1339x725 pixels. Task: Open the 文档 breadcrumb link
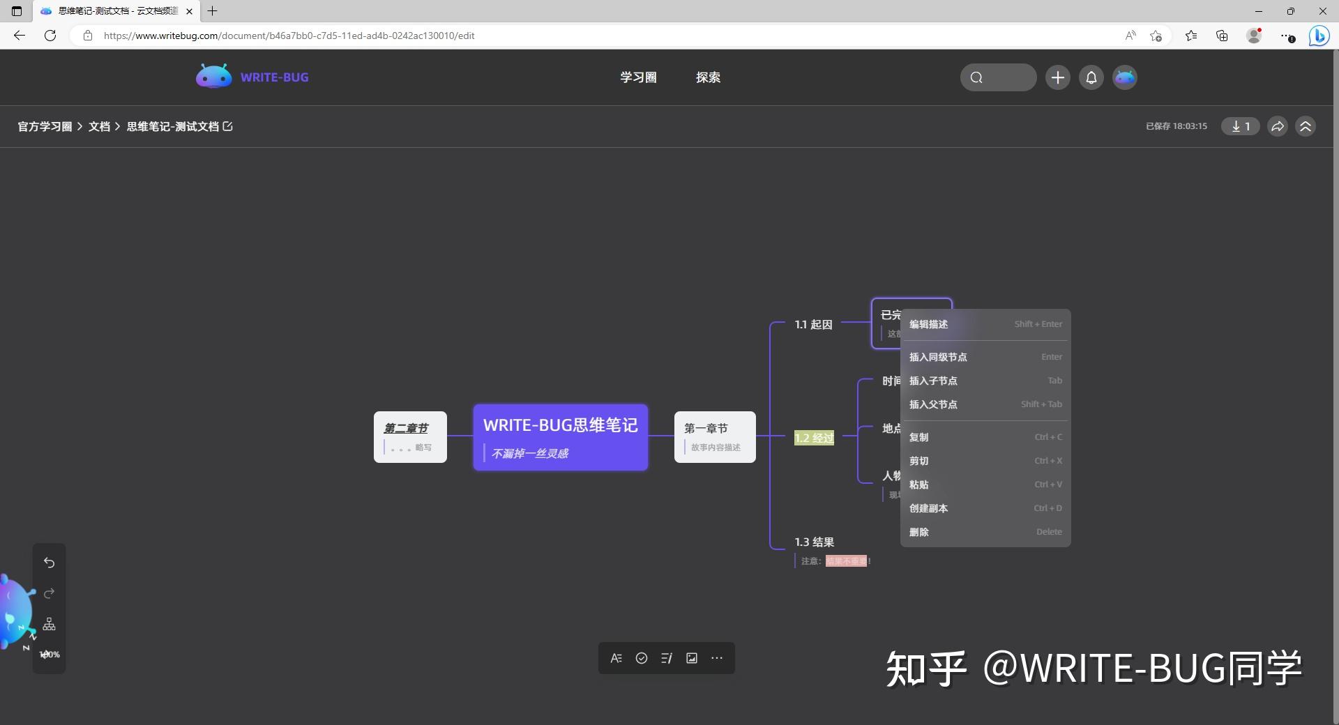tap(99, 126)
